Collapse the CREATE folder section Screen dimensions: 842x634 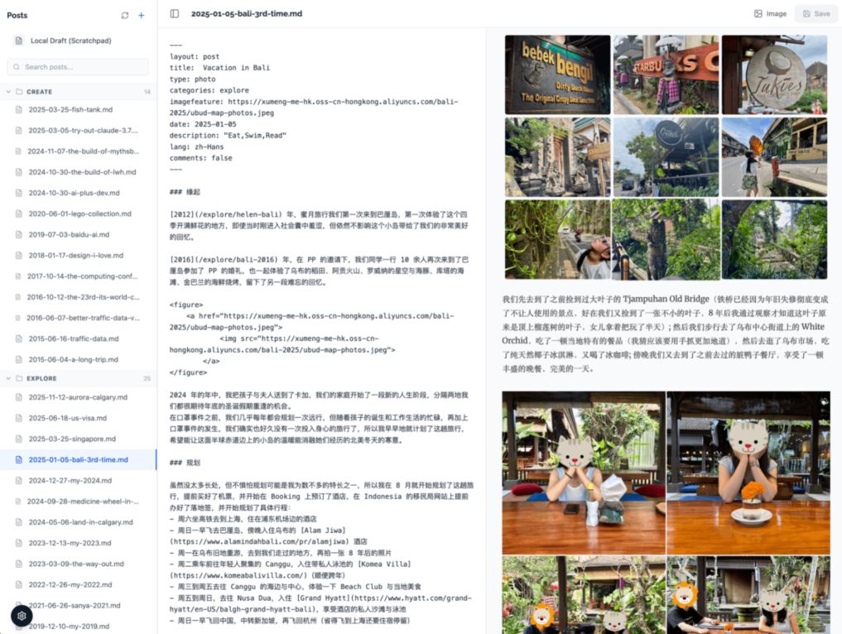[x=8, y=92]
